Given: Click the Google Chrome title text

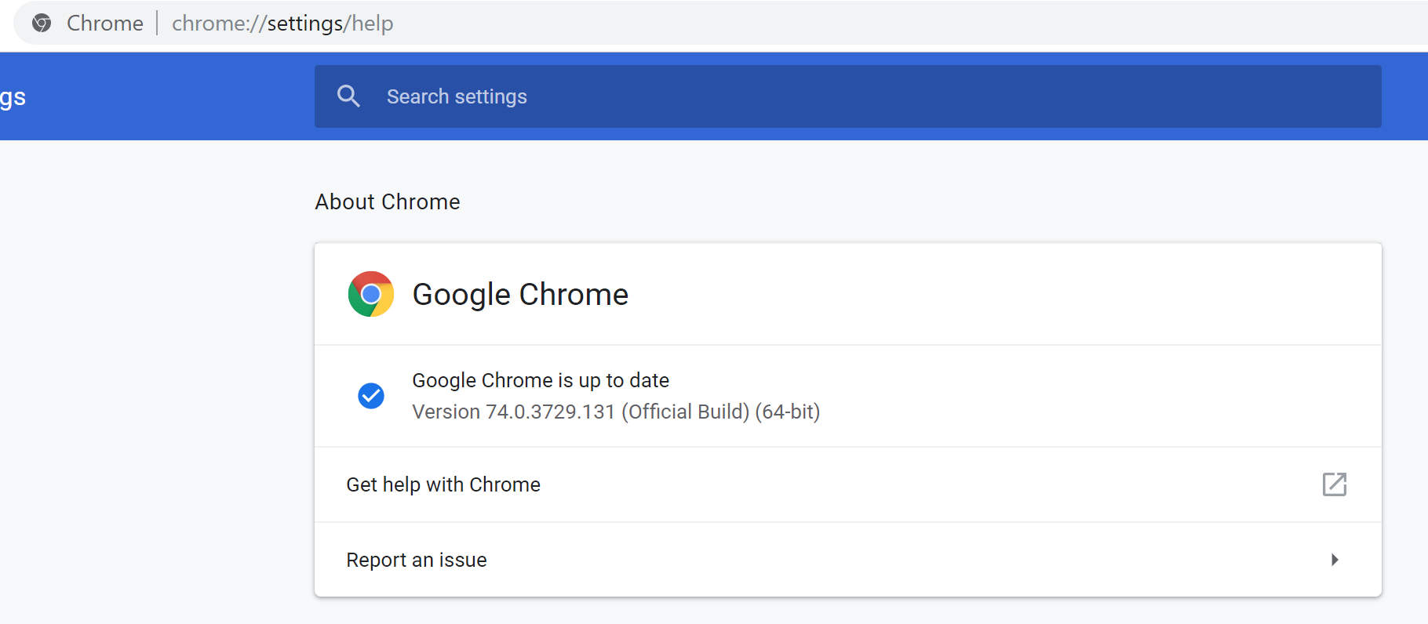Looking at the screenshot, I should coord(520,295).
